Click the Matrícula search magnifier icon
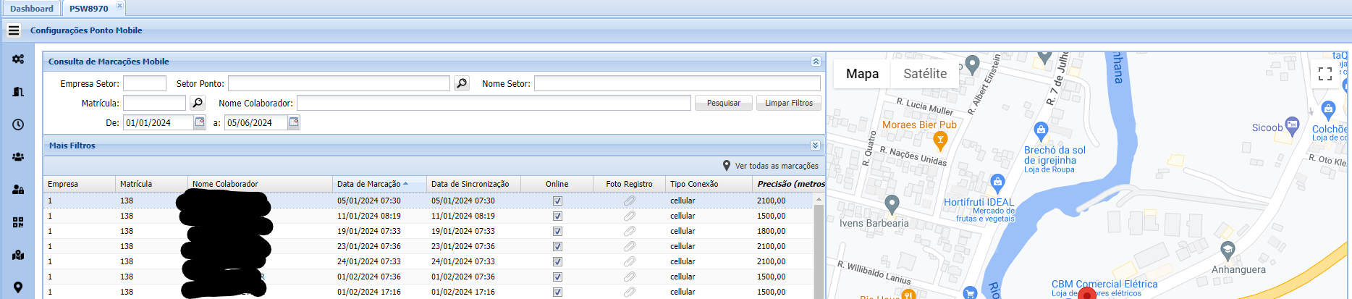Screen dimensions: 1352x299 pos(197,104)
